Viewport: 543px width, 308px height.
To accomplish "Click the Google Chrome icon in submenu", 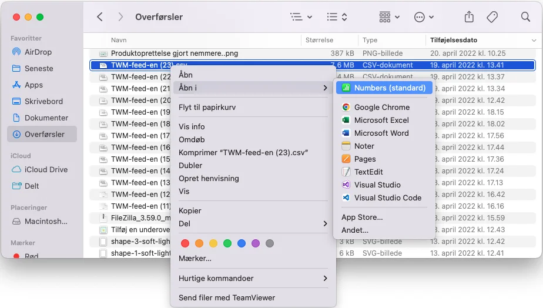I will coord(346,107).
